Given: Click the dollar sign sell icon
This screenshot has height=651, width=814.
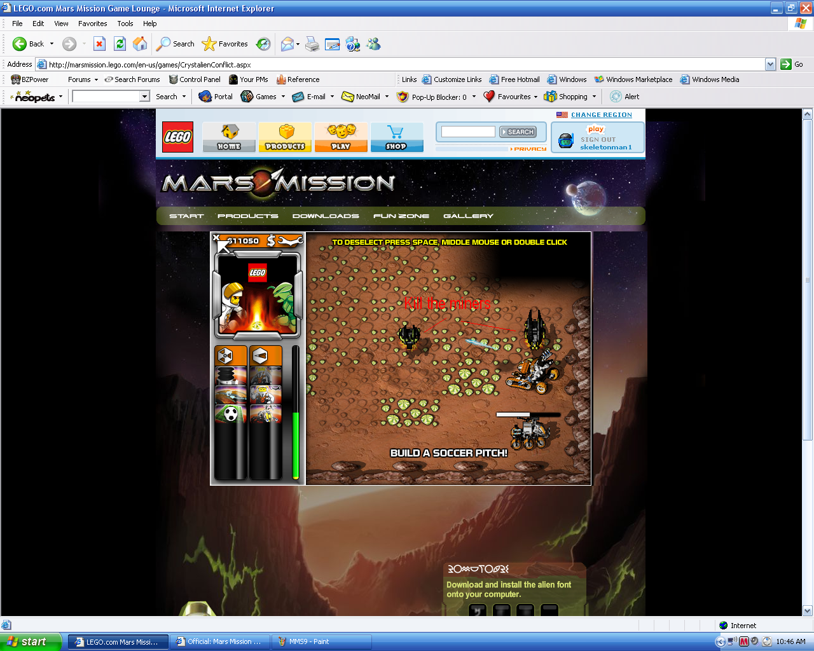Looking at the screenshot, I should (272, 240).
